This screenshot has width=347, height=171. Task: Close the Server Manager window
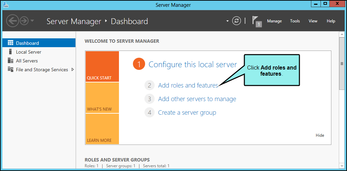[x=337, y=4]
